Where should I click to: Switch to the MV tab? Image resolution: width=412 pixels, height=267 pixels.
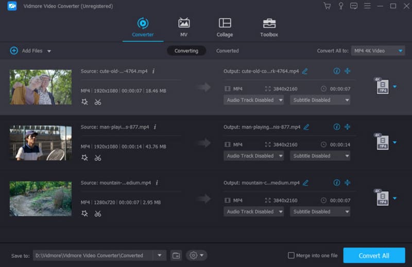tap(184, 27)
